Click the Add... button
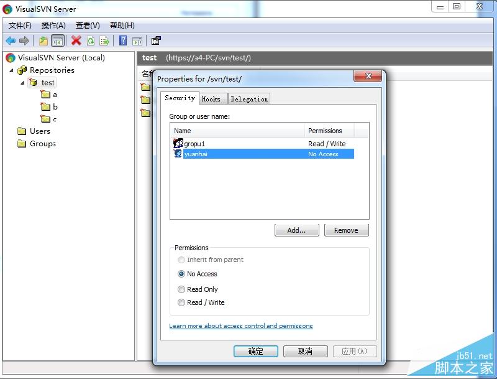 tap(296, 230)
